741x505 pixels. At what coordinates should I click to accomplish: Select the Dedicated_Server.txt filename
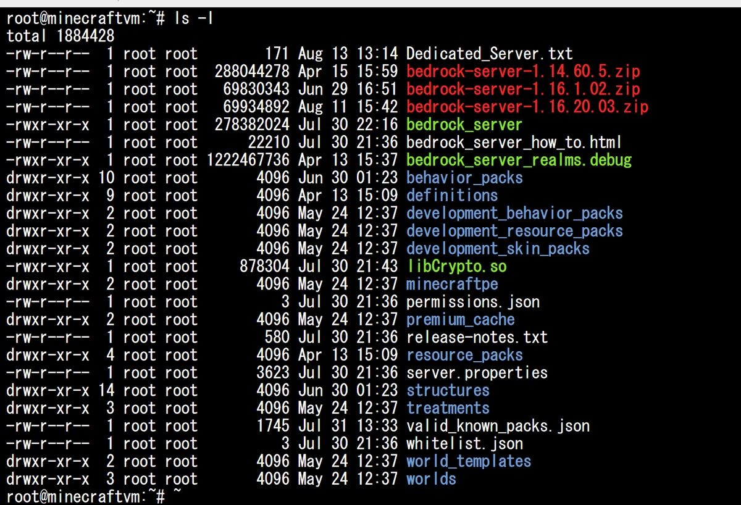click(489, 54)
